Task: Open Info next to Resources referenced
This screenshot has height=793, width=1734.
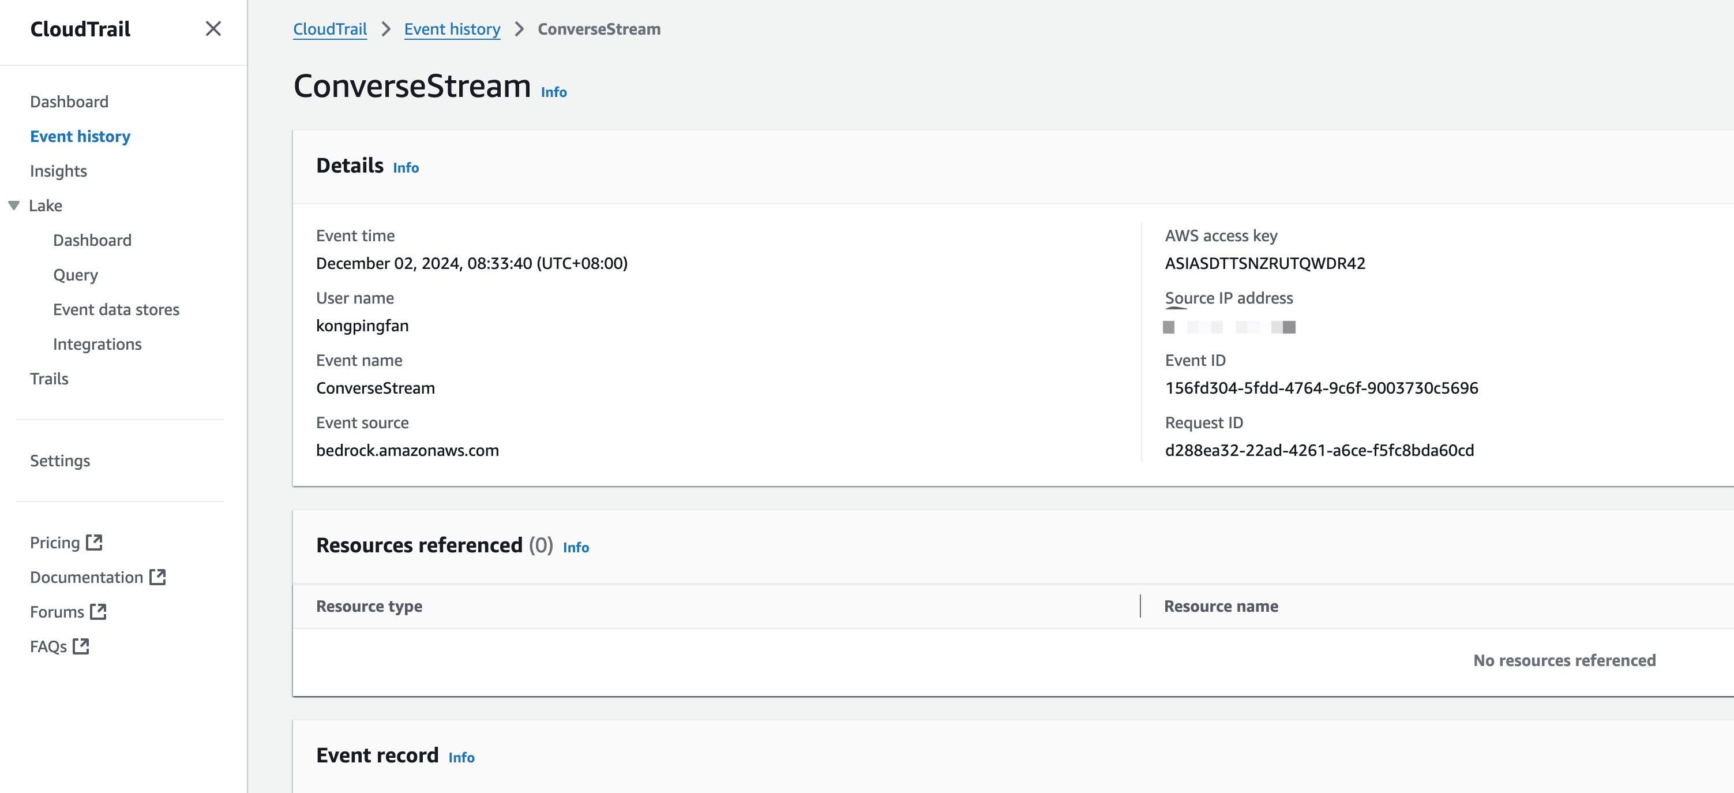Action: click(x=576, y=548)
